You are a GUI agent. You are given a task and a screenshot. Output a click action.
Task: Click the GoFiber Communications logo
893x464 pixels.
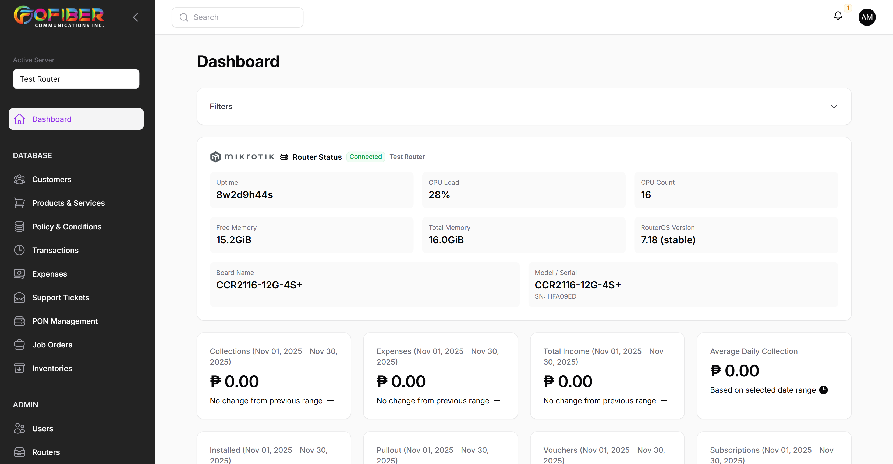(x=59, y=17)
